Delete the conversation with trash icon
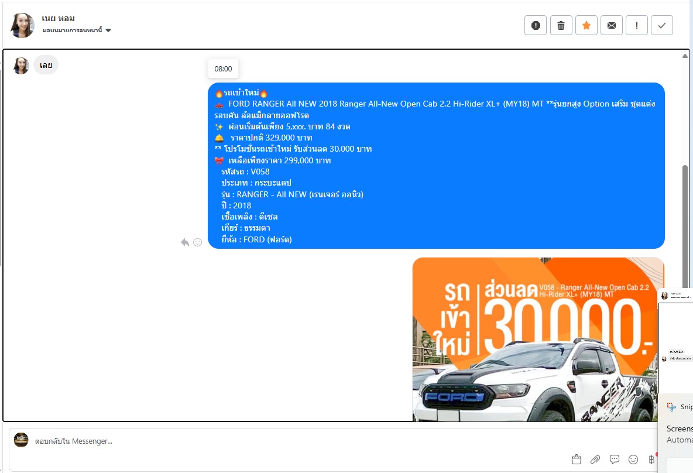 click(x=561, y=25)
